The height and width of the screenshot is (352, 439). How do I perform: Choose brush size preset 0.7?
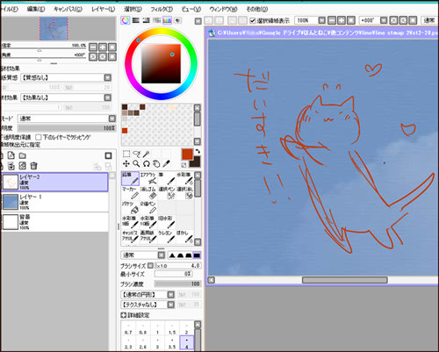click(x=128, y=329)
